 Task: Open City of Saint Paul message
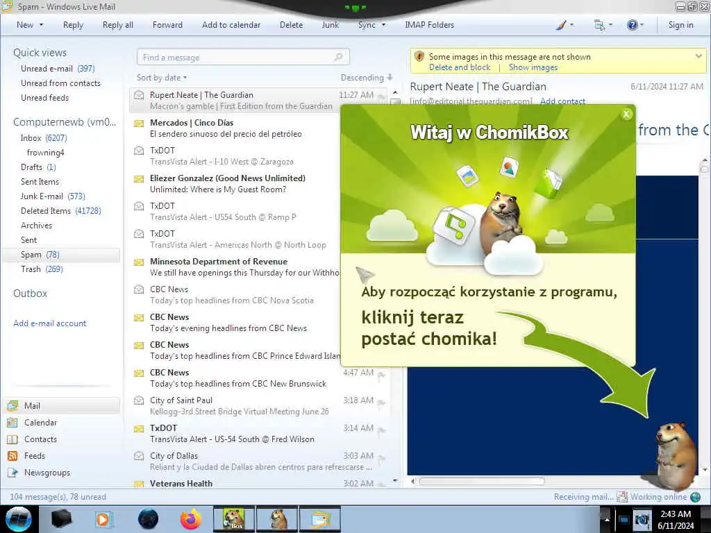[x=258, y=405]
